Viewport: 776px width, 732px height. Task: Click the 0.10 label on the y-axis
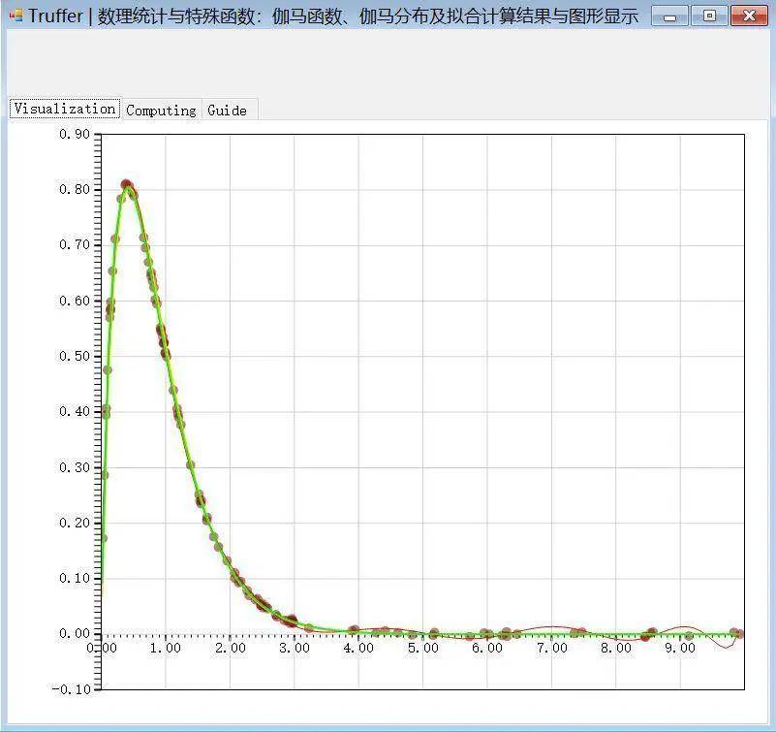pyautogui.click(x=74, y=578)
